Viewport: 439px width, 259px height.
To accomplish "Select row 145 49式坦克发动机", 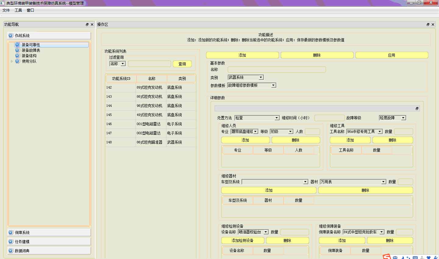I will click(151, 115).
